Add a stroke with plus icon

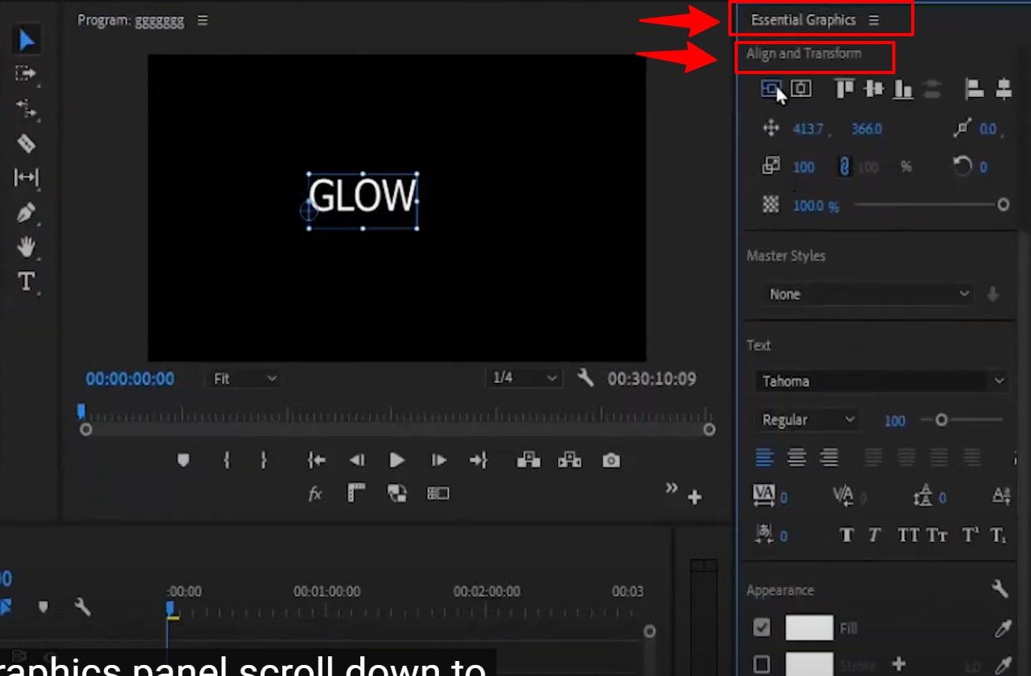(898, 664)
